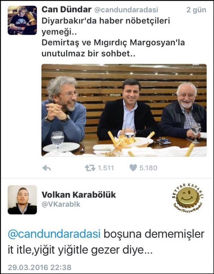Click the reply arrow icon under the photo

tap(47, 168)
